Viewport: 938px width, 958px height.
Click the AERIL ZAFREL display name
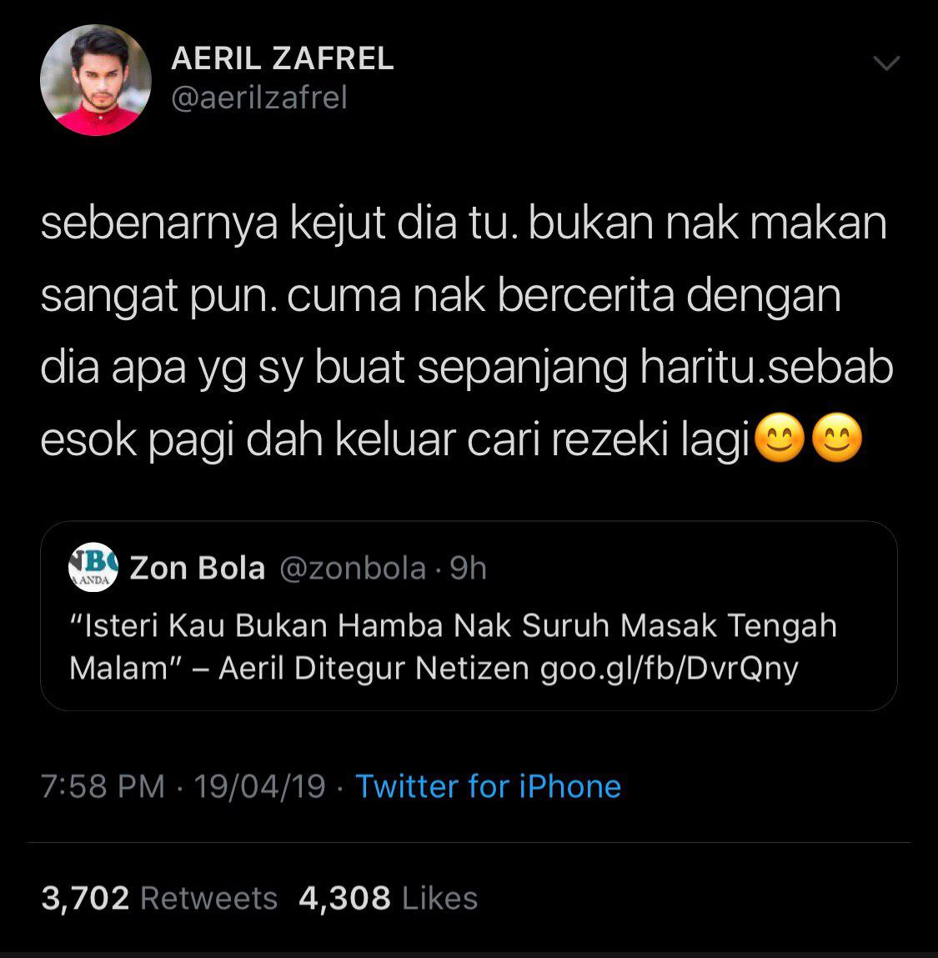(283, 58)
